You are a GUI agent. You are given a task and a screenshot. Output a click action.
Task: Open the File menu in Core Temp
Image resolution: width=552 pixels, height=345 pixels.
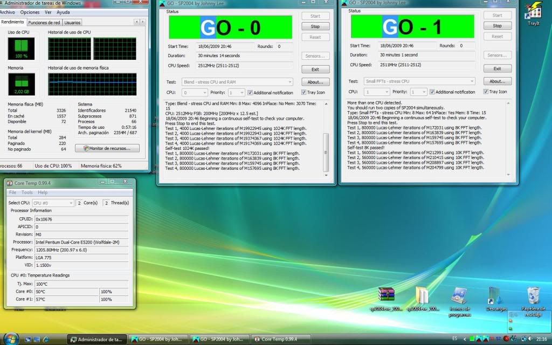(13, 192)
